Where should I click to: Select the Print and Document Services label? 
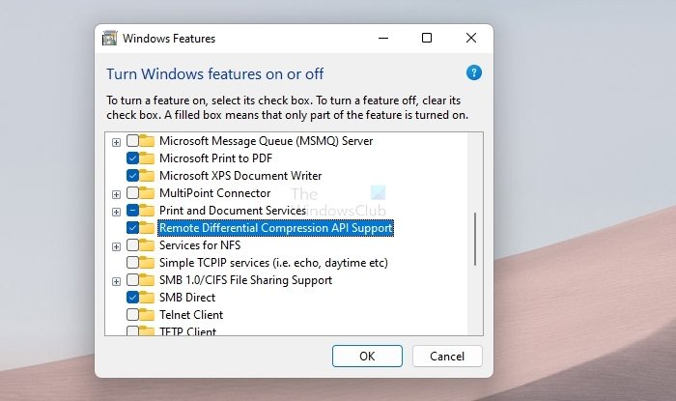point(233,211)
